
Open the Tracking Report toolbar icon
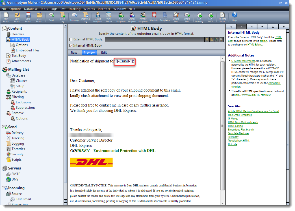222,17
